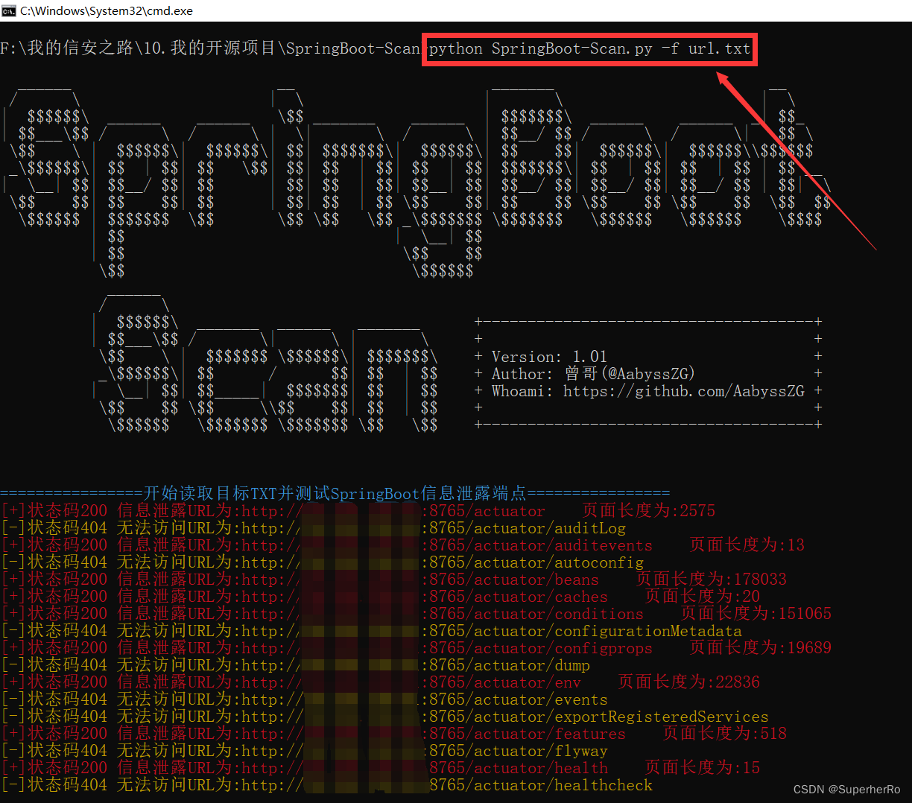Screen dimensions: 912x803
Task: Click the cmd.exe icon in title bar
Action: [x=9, y=10]
